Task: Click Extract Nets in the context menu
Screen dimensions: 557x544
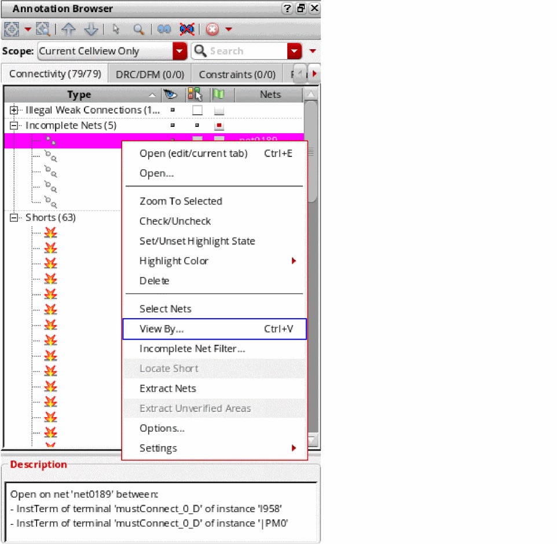Action: (167, 388)
